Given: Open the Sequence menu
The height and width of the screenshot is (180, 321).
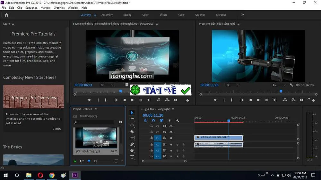Looking at the screenshot, I should (31, 8).
